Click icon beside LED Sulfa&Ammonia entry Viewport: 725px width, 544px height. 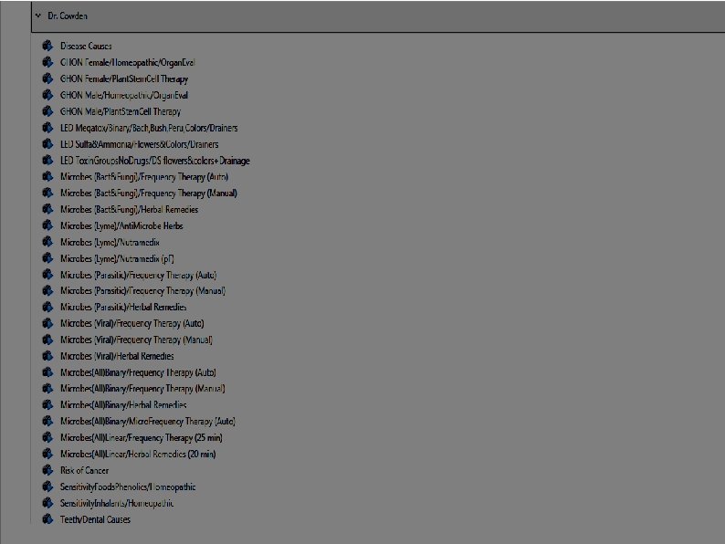pyautogui.click(x=47, y=143)
